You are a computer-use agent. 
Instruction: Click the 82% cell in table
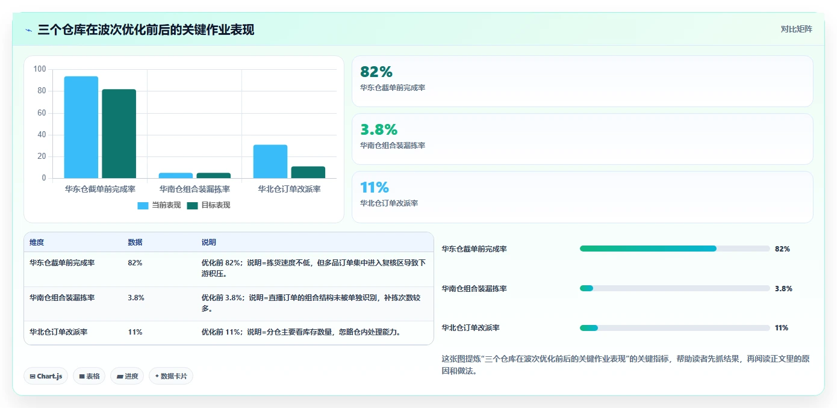click(x=135, y=263)
